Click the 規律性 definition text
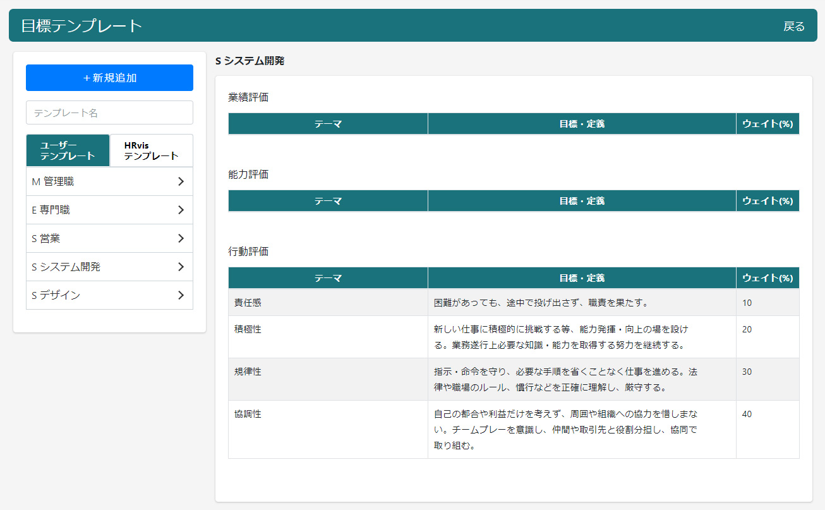 coord(565,380)
